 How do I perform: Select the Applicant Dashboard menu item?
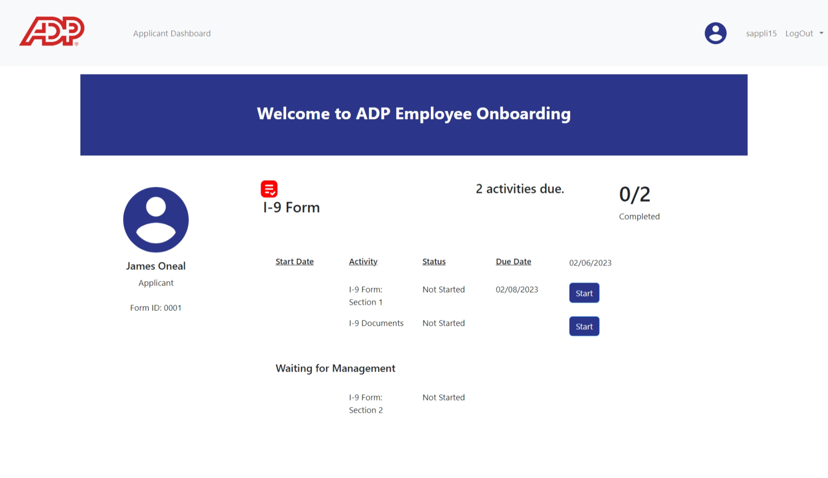(172, 33)
